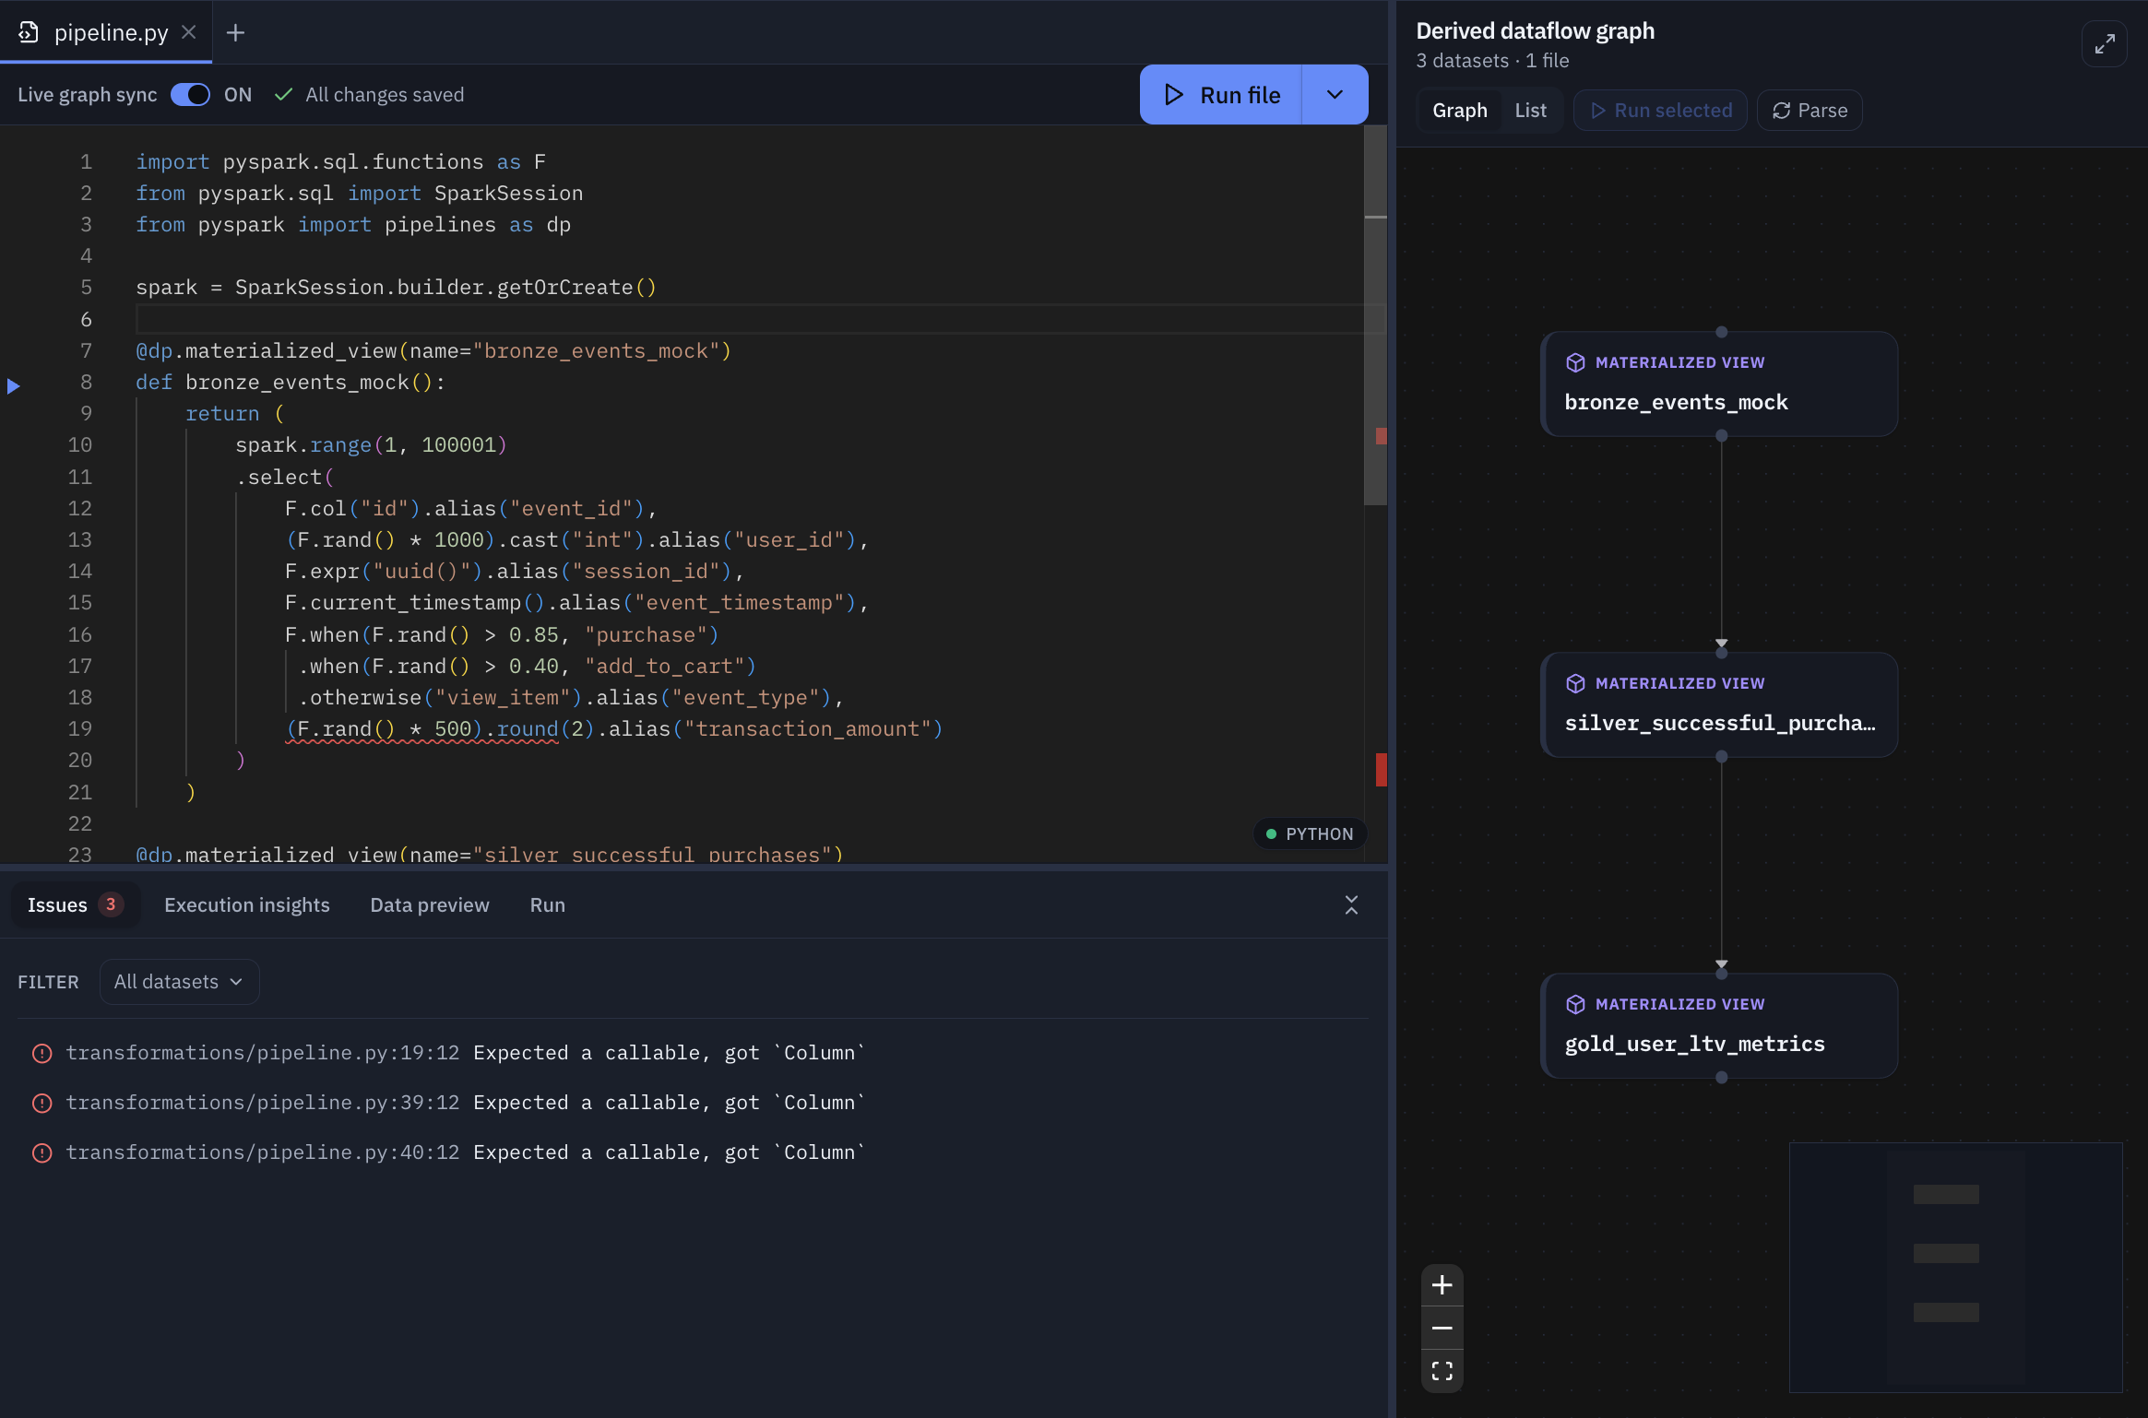This screenshot has height=1418, width=2148.
Task: Open a new tab with the plus icon
Action: [x=236, y=32]
